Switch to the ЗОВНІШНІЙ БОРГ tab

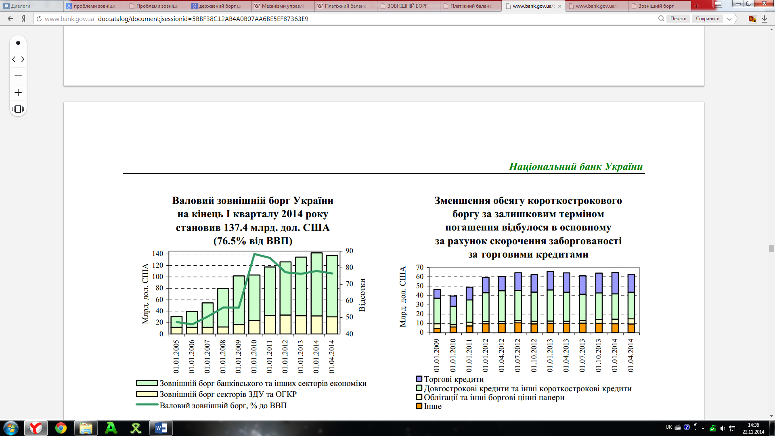408,6
